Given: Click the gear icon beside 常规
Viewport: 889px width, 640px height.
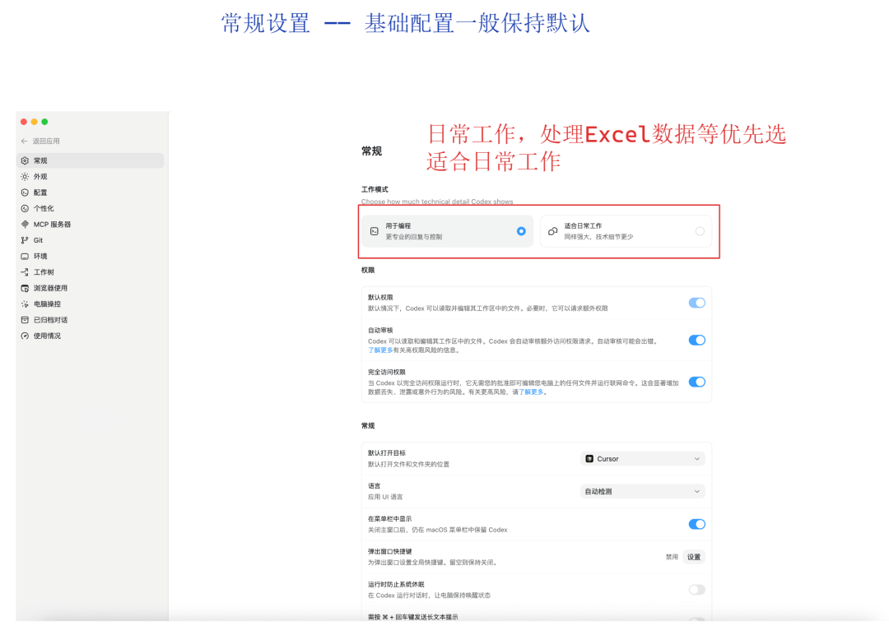Looking at the screenshot, I should point(25,161).
